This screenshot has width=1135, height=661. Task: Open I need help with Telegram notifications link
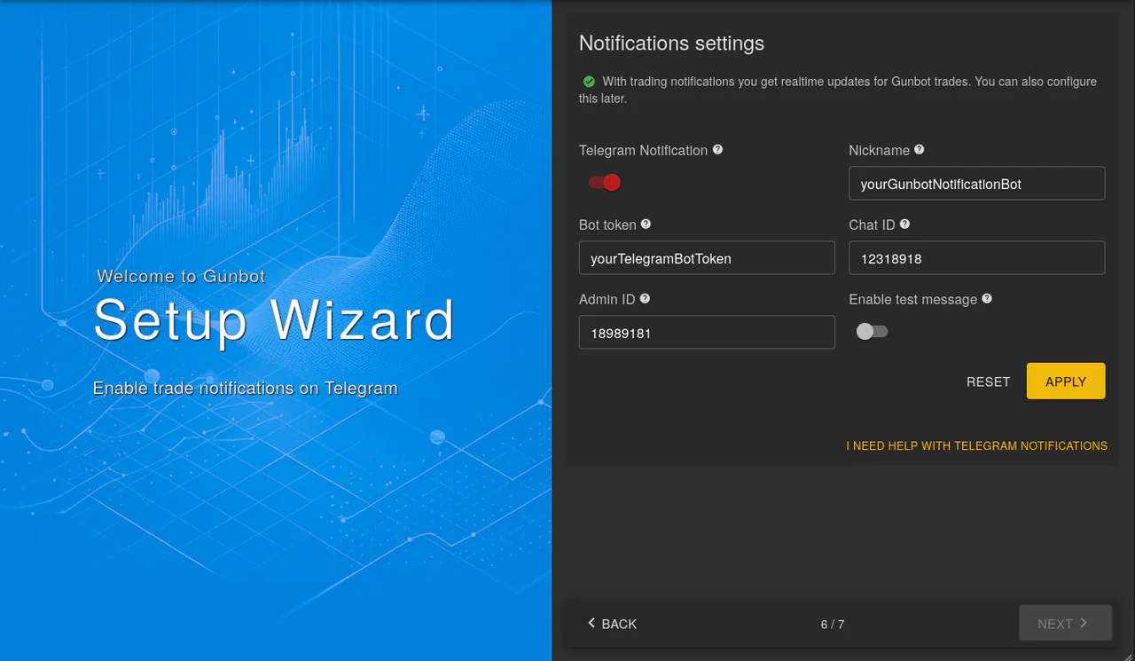tap(976, 445)
